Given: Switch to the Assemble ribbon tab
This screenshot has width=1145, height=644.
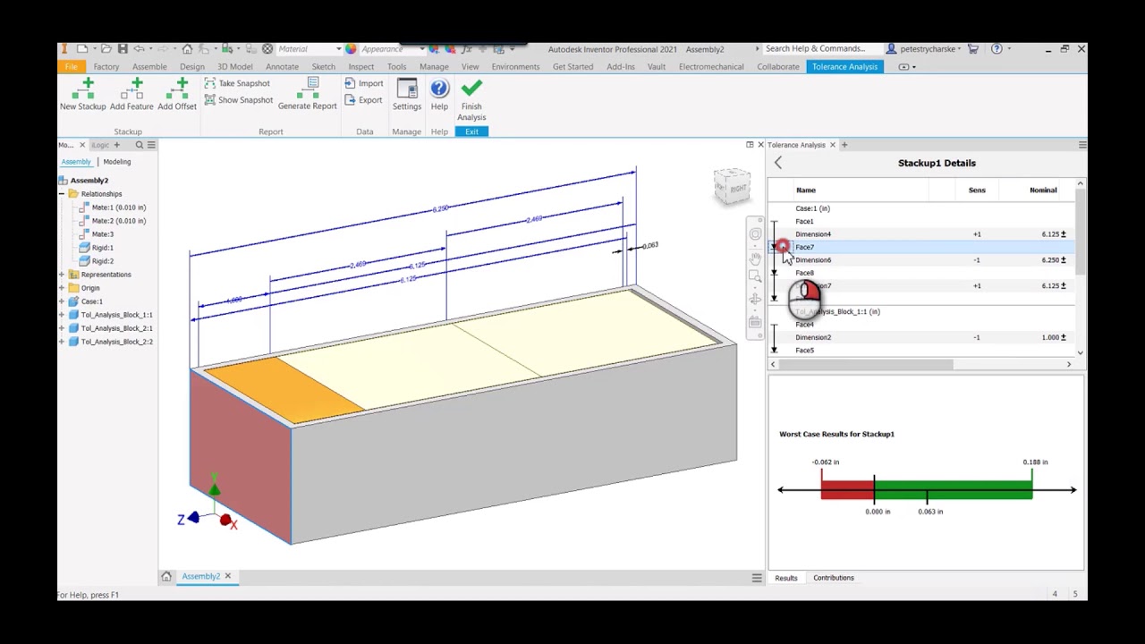Looking at the screenshot, I should pyautogui.click(x=149, y=67).
